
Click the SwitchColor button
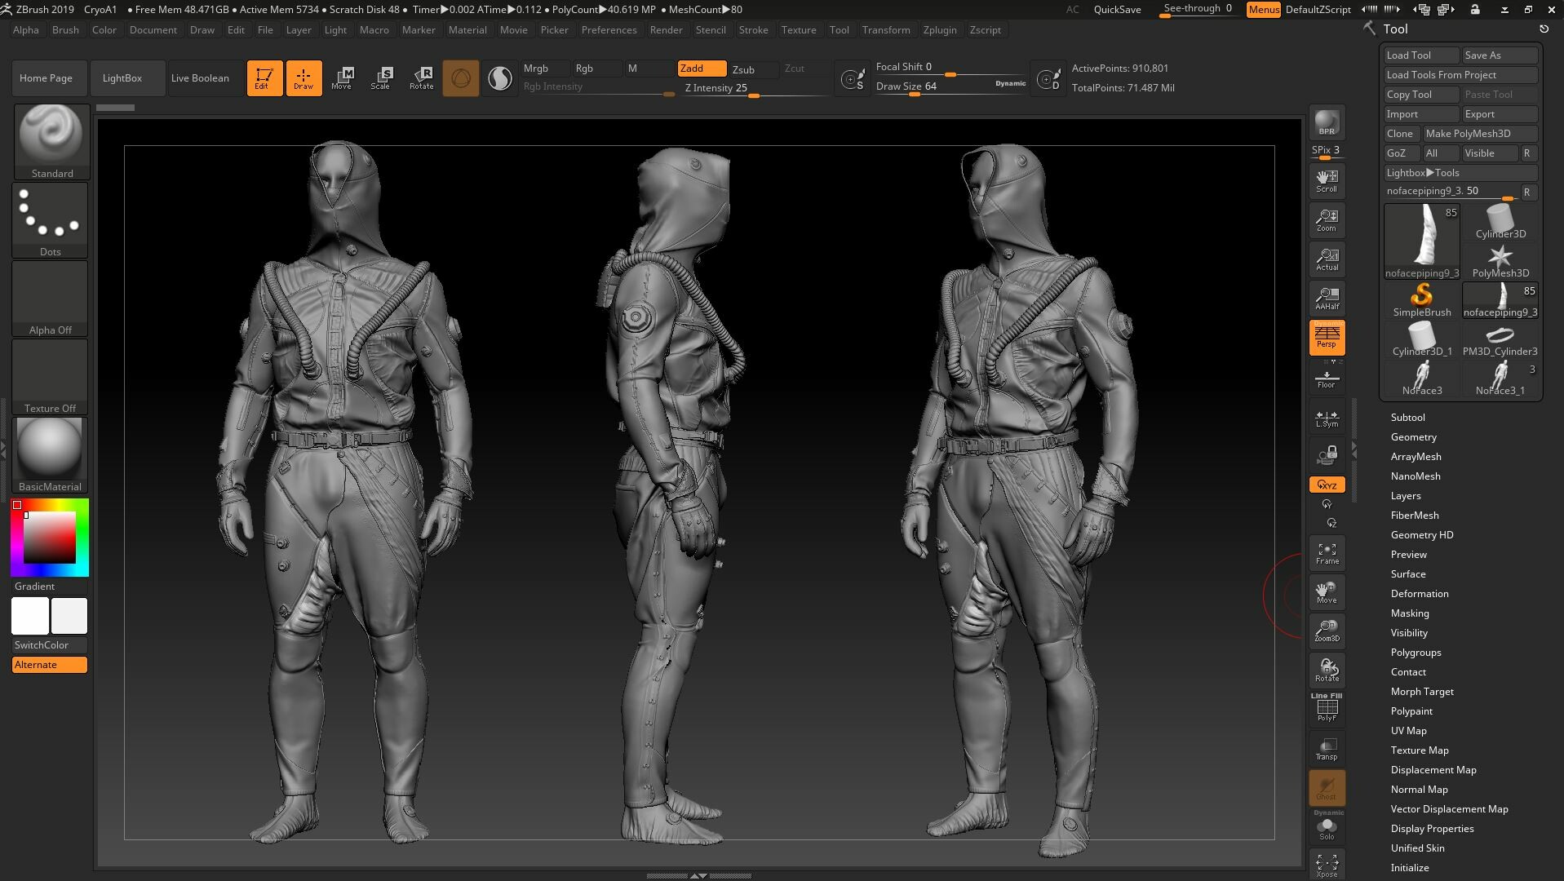tap(50, 645)
